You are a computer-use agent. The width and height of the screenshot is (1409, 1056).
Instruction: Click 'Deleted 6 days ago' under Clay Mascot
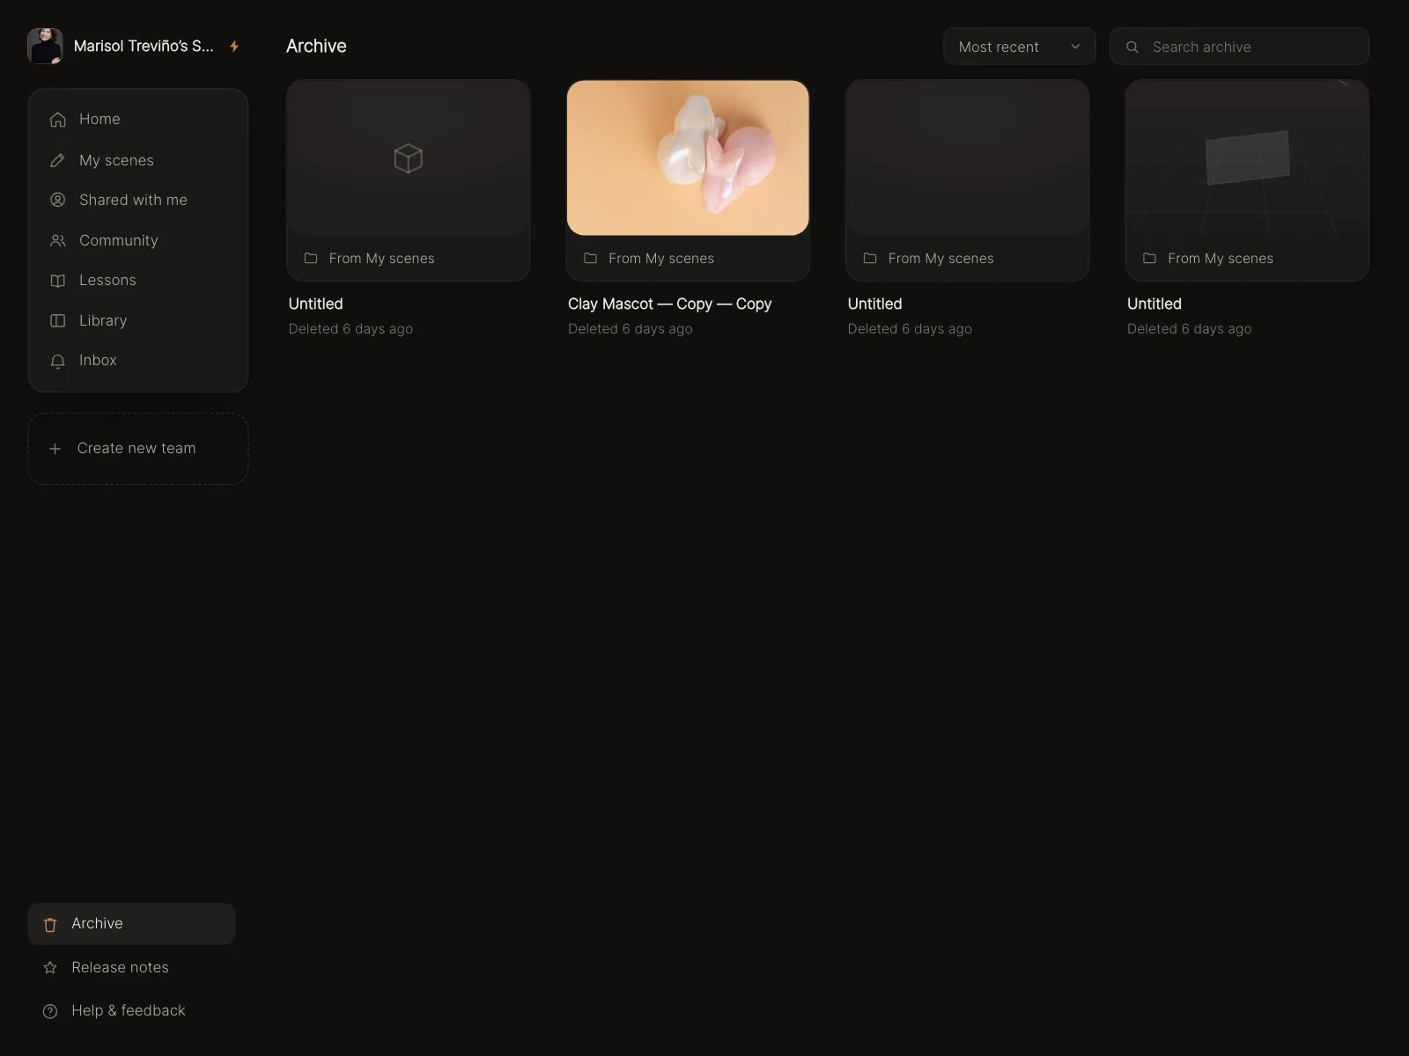[630, 329]
